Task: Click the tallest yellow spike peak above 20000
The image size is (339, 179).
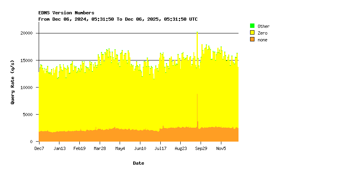Action: click(x=197, y=33)
